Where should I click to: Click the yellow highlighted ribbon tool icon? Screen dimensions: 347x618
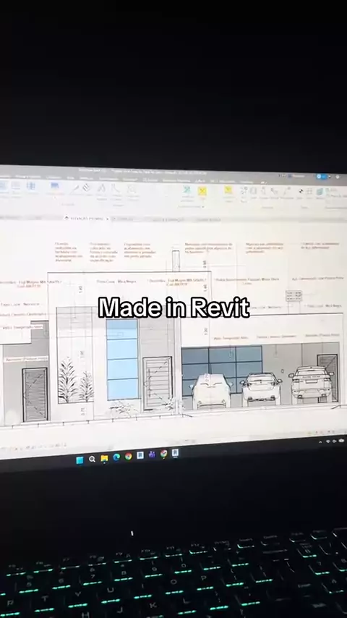click(202, 192)
